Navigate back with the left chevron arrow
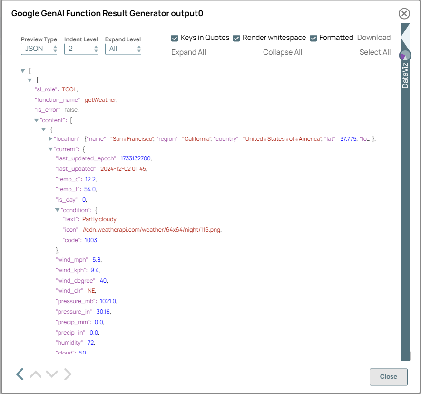The image size is (421, 394). pos(20,374)
